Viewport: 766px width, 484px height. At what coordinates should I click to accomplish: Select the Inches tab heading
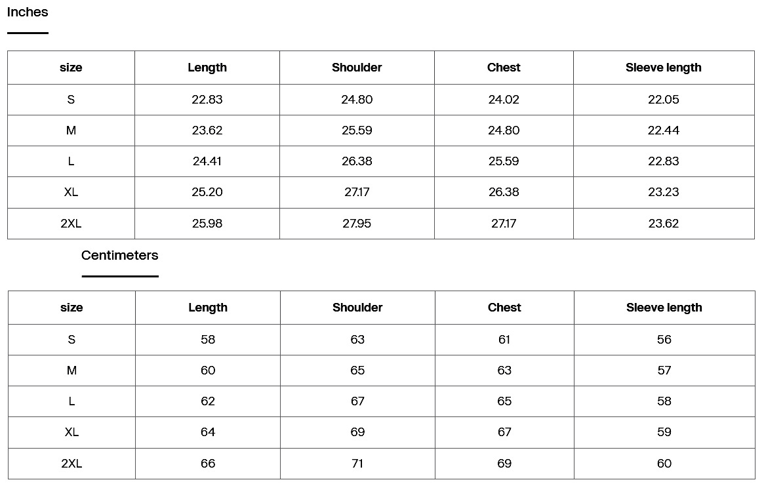tap(28, 12)
